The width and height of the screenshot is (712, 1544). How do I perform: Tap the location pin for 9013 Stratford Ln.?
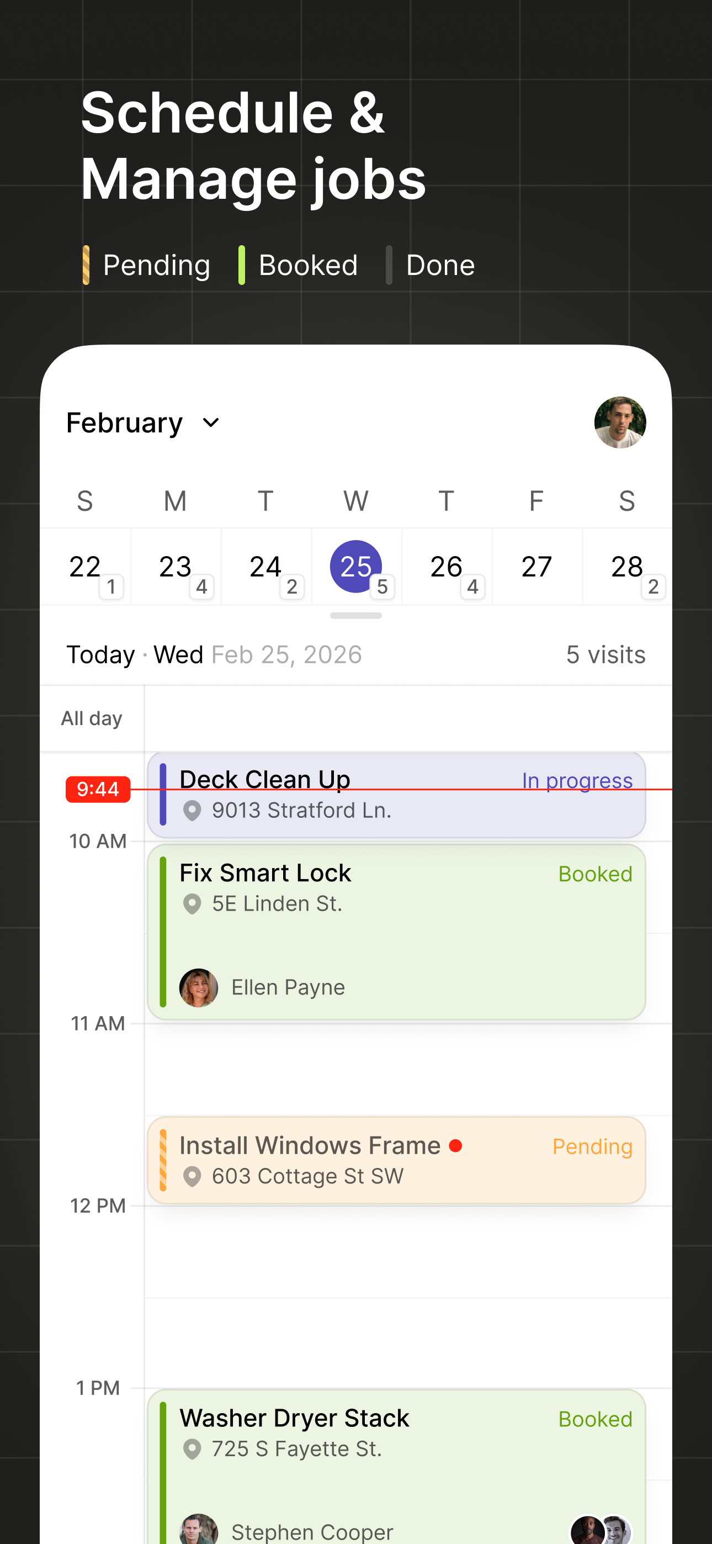[192, 810]
